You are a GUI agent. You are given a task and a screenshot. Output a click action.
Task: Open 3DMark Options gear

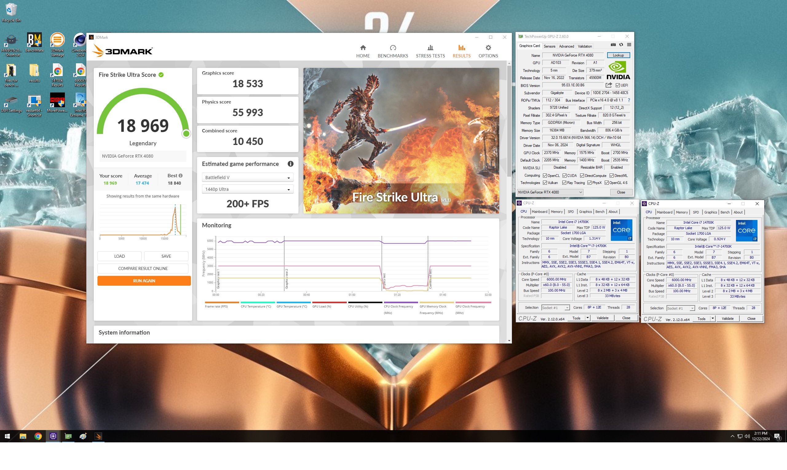coord(488,51)
